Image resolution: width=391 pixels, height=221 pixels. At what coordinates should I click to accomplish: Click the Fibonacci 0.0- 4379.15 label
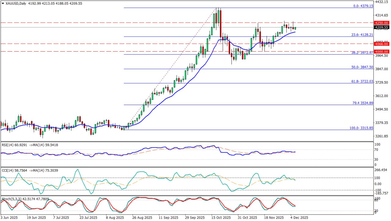point(363,6)
